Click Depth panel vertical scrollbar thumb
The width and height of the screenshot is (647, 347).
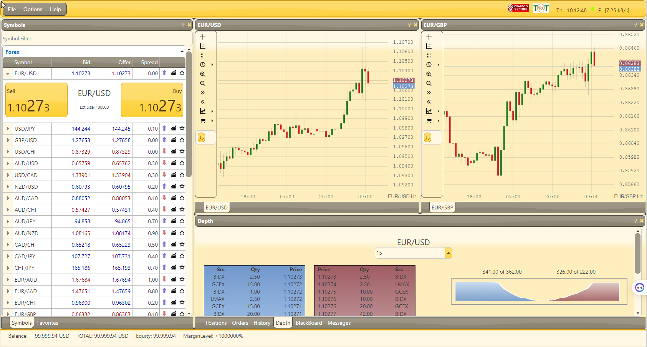click(x=638, y=253)
